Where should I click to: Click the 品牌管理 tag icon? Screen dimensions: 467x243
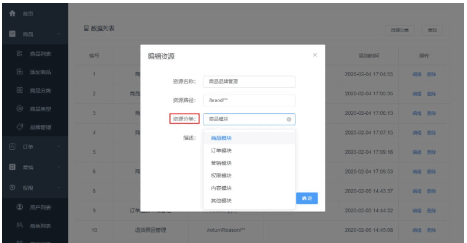[20, 127]
